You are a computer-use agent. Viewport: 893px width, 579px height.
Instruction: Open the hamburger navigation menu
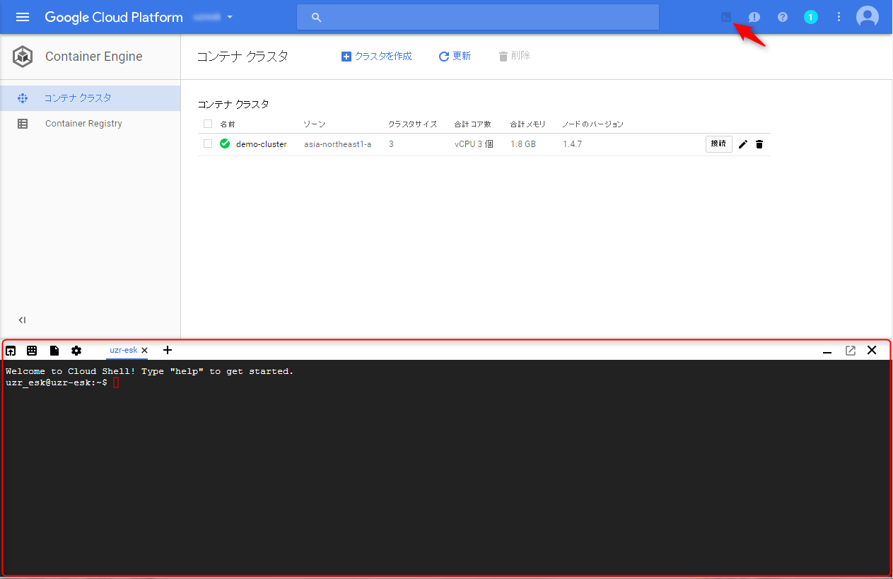point(23,17)
